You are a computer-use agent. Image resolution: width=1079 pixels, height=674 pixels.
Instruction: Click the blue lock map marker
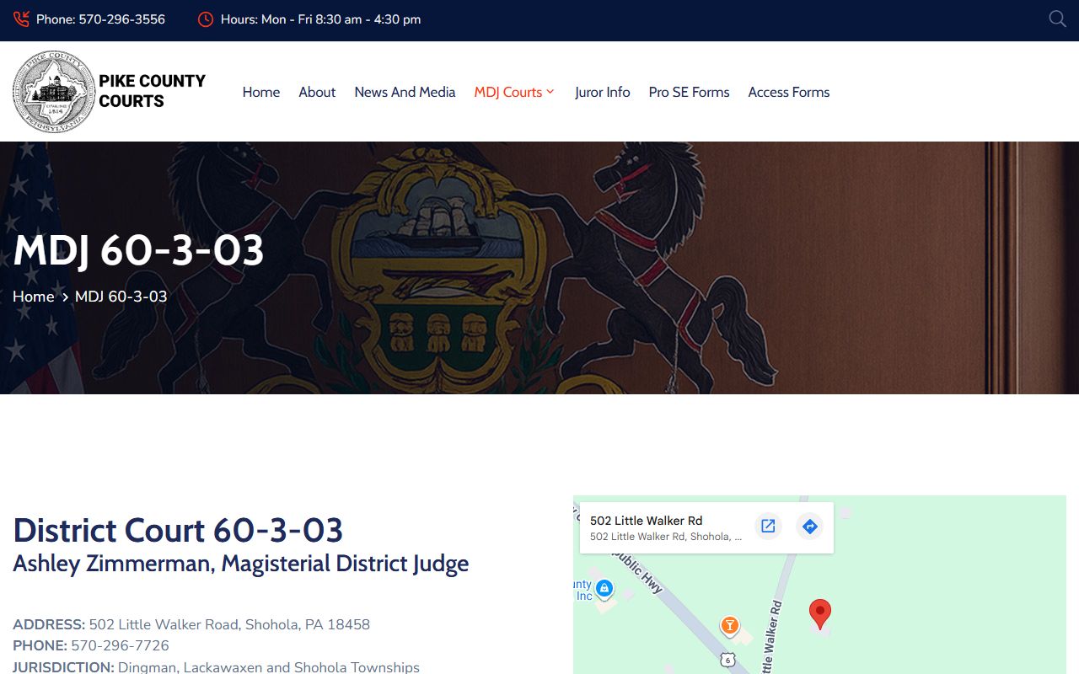[604, 587]
